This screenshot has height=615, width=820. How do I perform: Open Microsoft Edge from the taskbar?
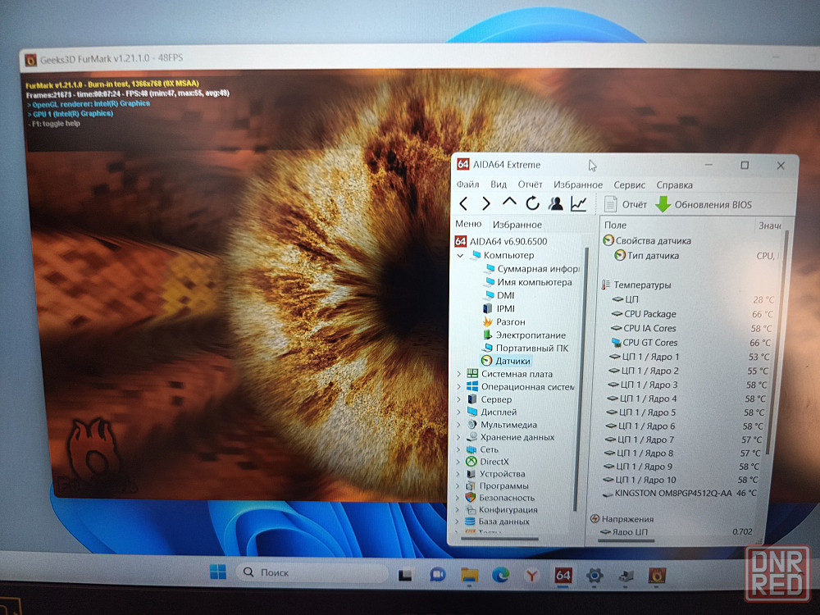(500, 576)
